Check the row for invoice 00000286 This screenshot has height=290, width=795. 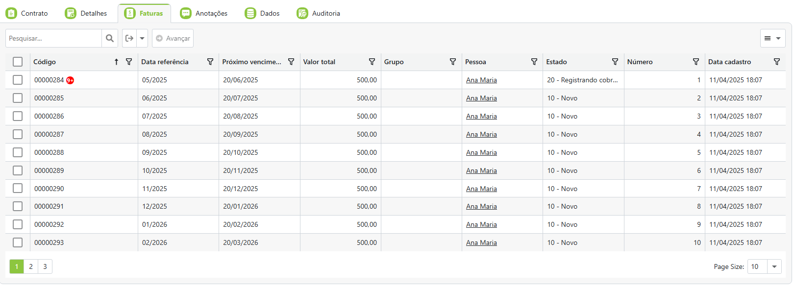point(18,116)
